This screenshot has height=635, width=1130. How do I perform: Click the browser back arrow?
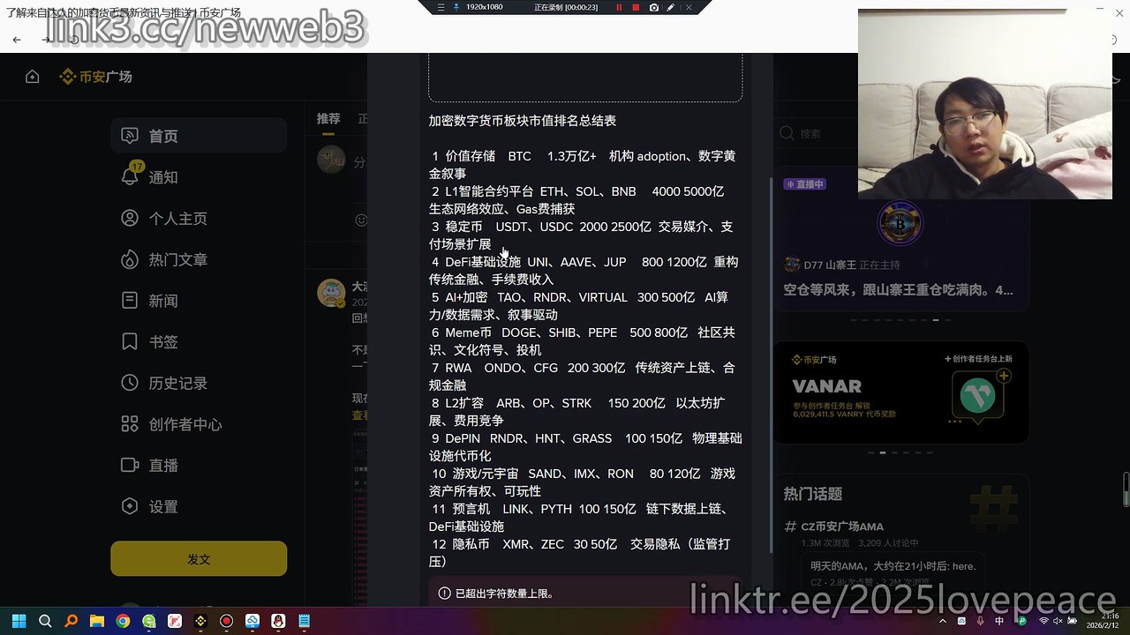[17, 40]
